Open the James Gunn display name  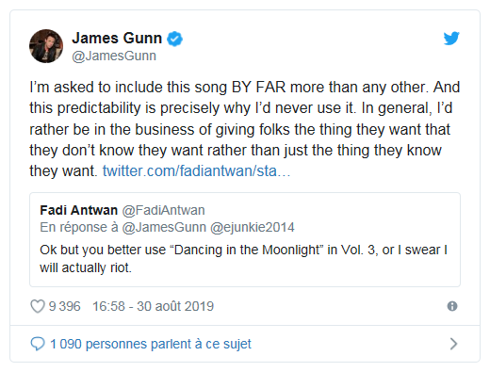(x=117, y=39)
